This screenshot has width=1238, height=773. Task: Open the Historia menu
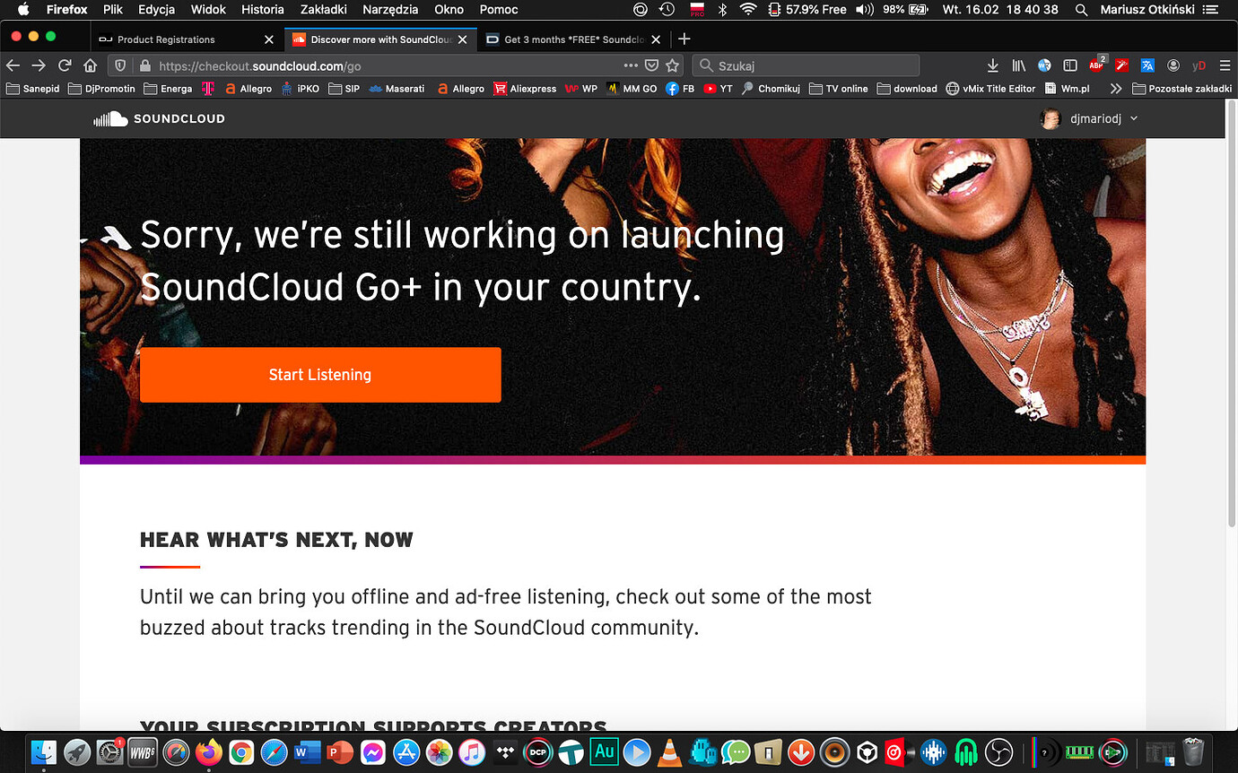[262, 10]
